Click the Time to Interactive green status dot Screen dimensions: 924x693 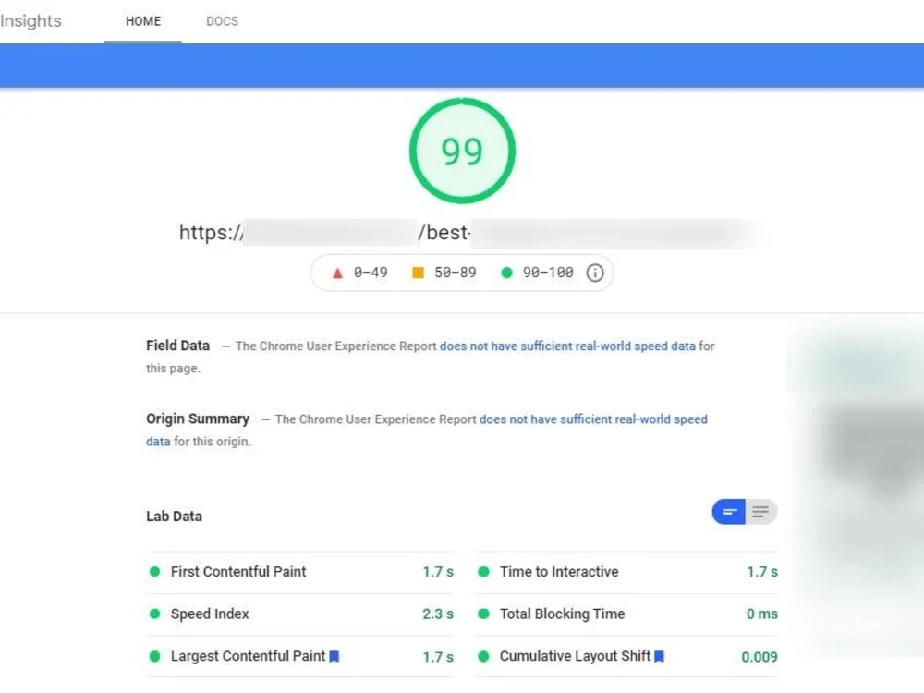tap(484, 572)
